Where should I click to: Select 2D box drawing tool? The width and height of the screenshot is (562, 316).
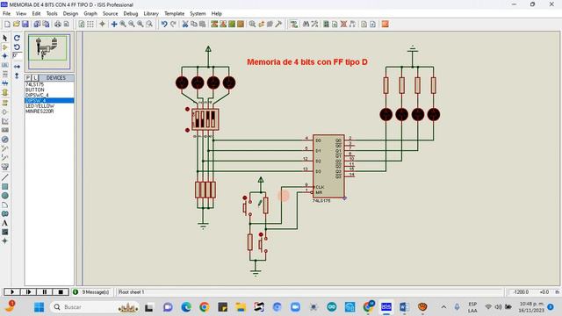pyautogui.click(x=5, y=187)
